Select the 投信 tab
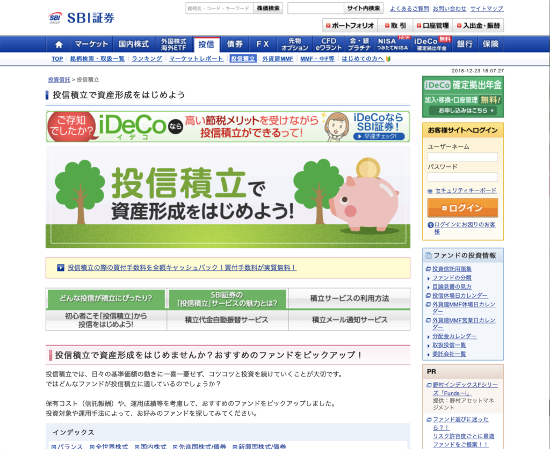Viewport: 550px width, 449px height. pyautogui.click(x=206, y=44)
